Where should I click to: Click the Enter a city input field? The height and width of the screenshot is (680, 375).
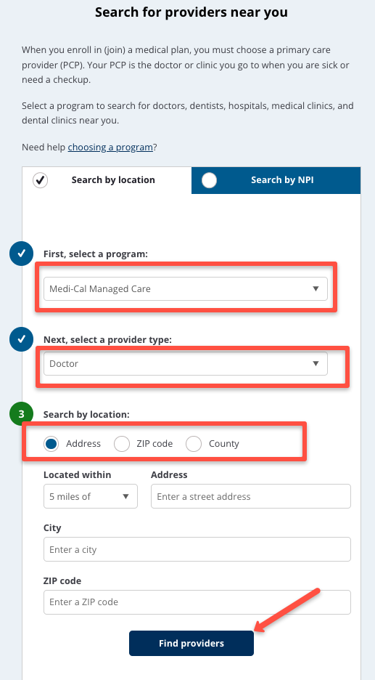197,549
